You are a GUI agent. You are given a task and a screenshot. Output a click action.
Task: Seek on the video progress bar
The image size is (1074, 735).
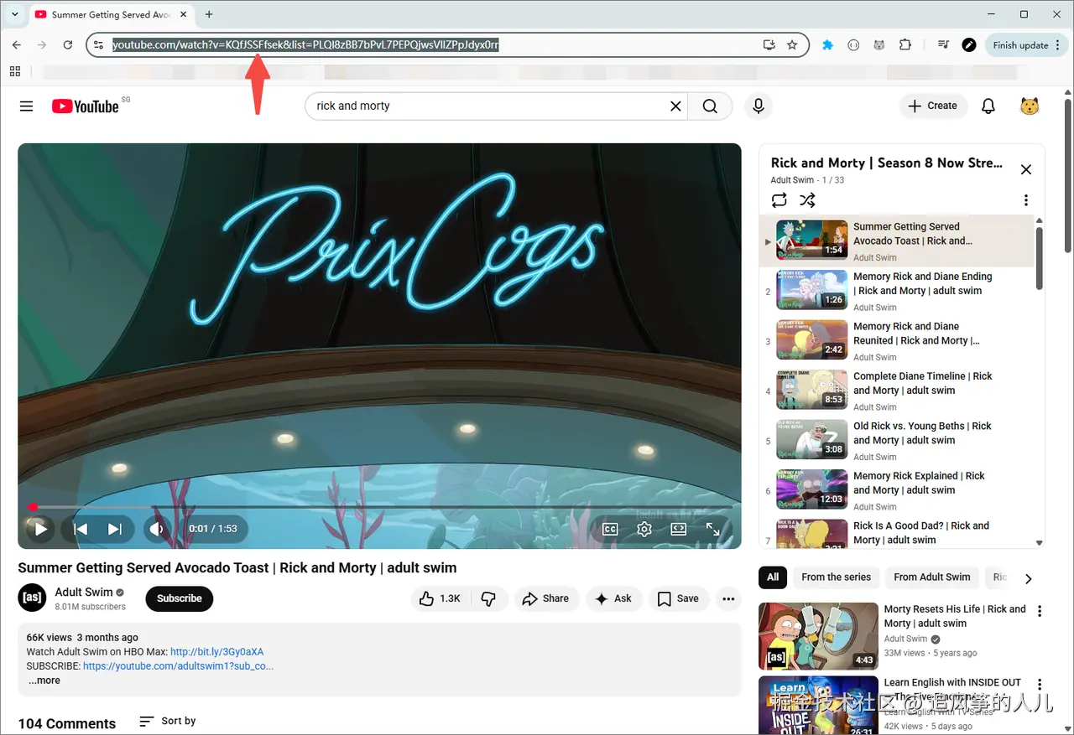tap(379, 506)
